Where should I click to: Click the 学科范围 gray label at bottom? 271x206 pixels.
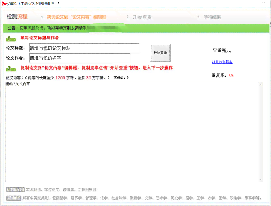14,198
